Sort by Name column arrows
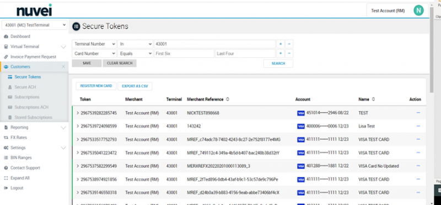This screenshot has width=441, height=205. [x=373, y=99]
